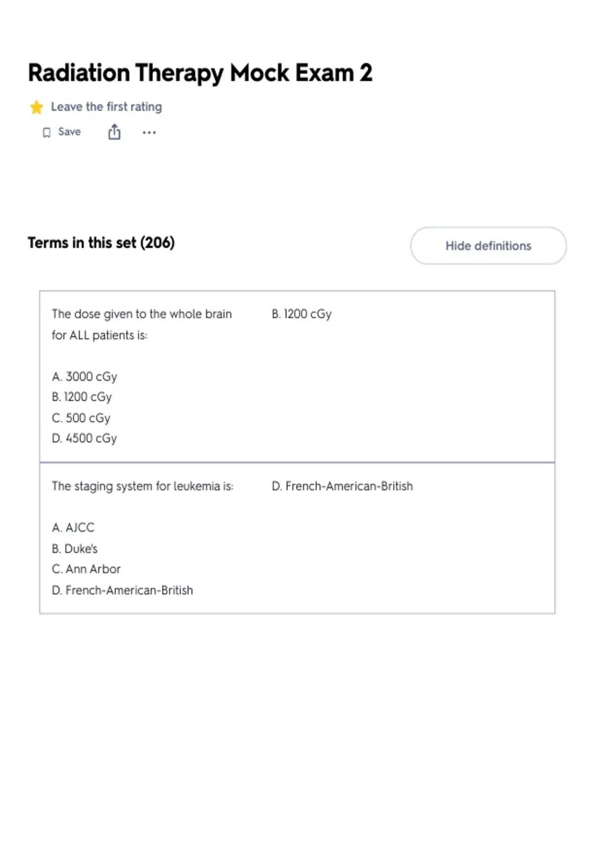Open the share icon

[114, 132]
